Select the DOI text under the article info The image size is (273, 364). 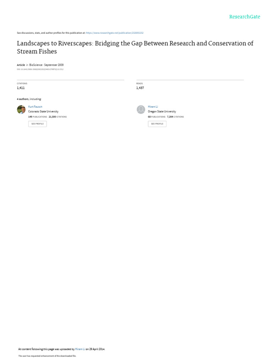tap(40, 69)
